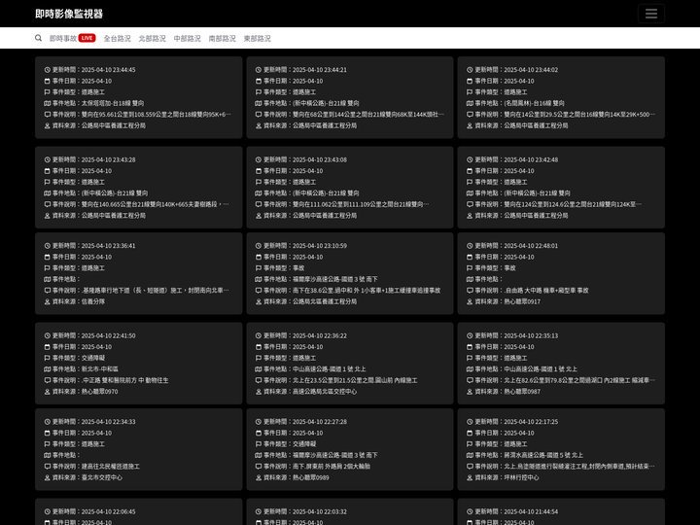This screenshot has height=525, width=700.
Task: Select the description 南下.屏東前 外路肩 2個大輪胎
Action: (x=332, y=467)
